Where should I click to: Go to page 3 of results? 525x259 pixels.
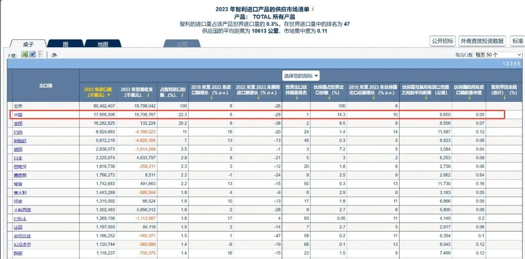coord(511,63)
